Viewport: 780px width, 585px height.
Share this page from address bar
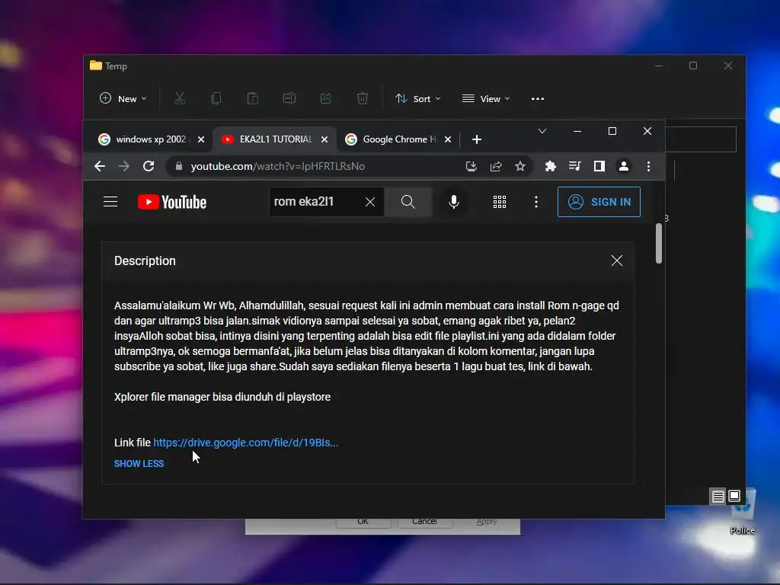click(495, 166)
